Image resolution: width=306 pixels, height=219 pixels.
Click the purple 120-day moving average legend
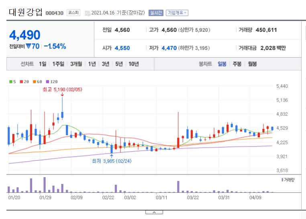52,82
